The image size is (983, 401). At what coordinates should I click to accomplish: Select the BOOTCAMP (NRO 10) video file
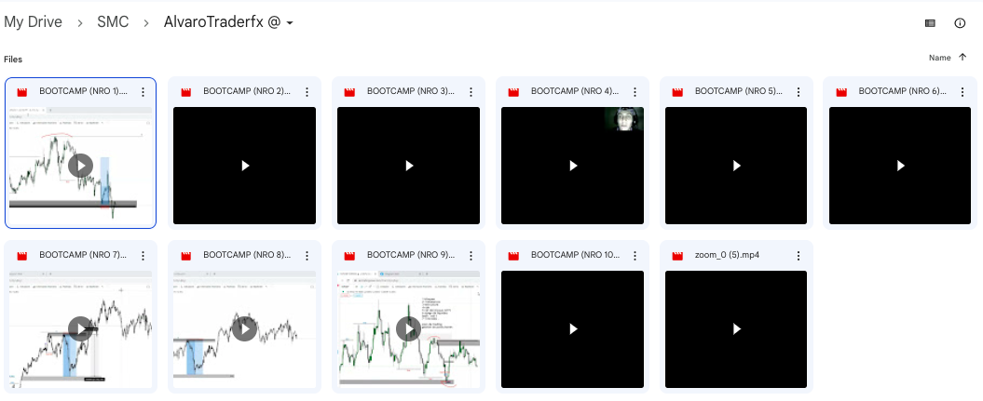point(572,329)
